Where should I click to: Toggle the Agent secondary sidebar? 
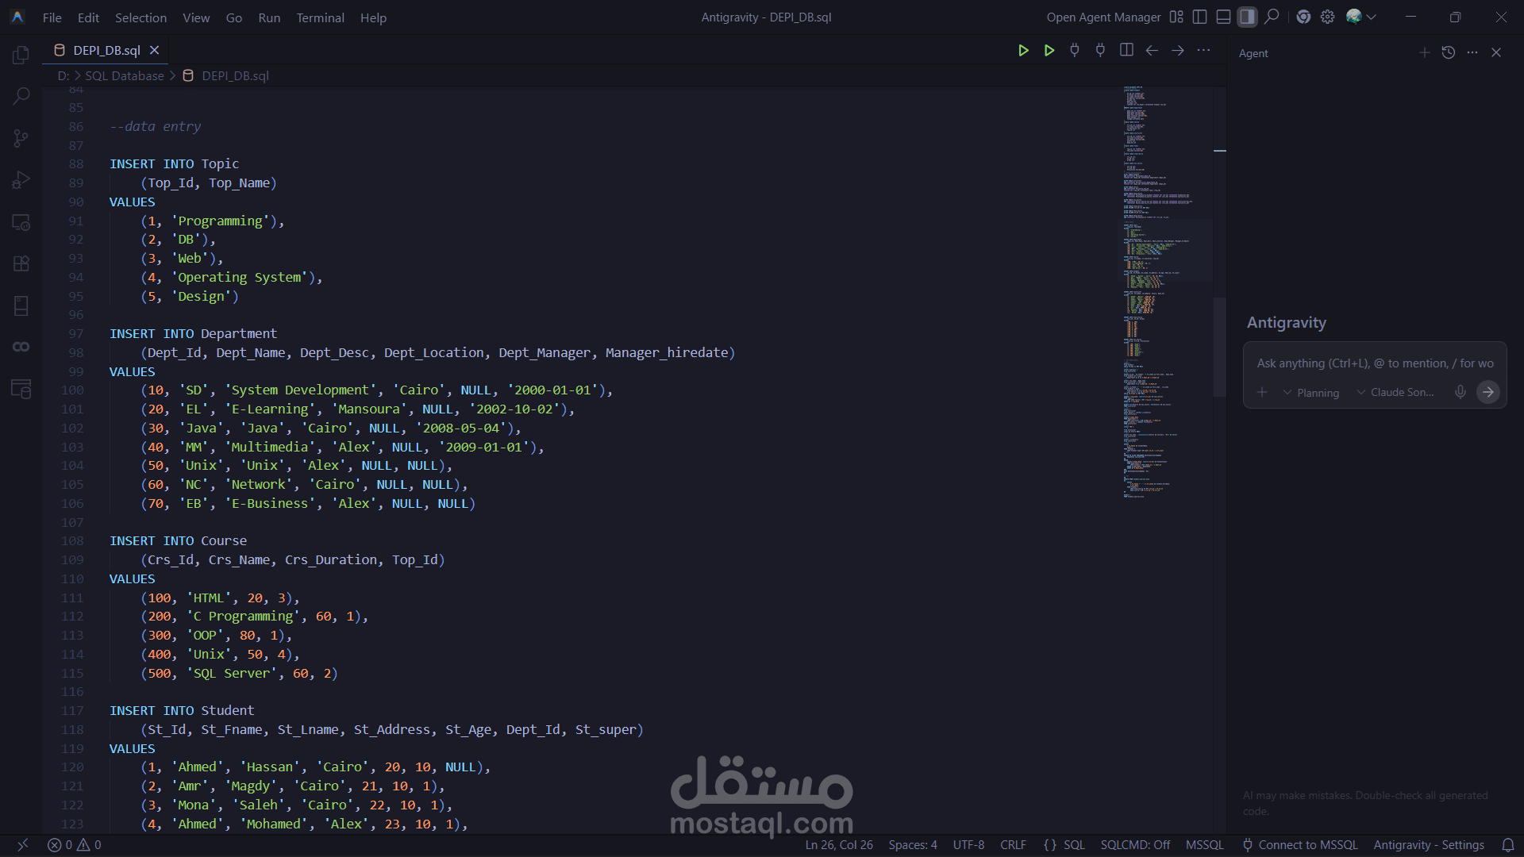(x=1248, y=17)
